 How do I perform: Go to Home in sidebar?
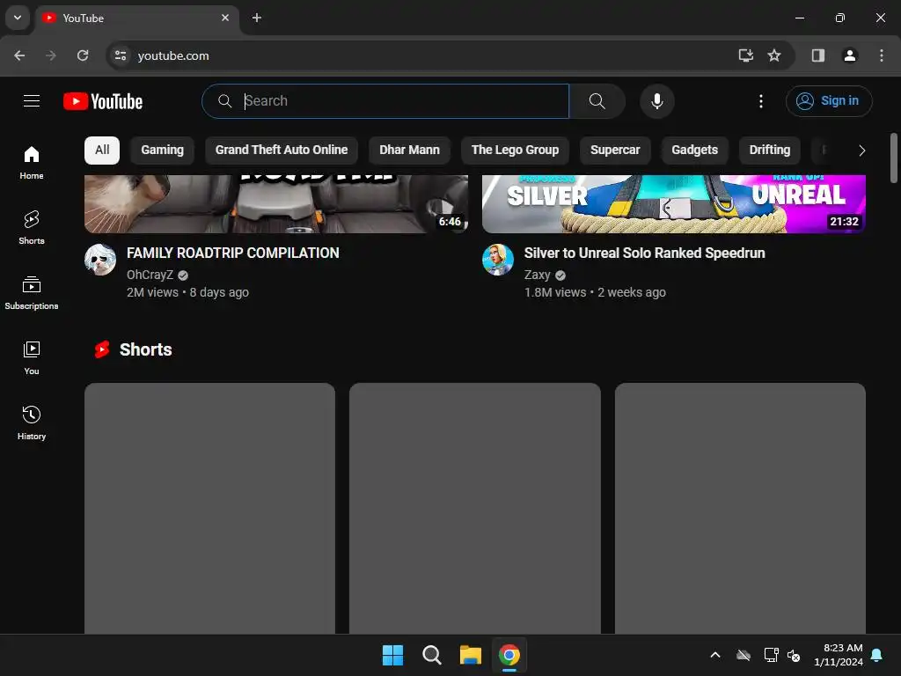tap(32, 163)
